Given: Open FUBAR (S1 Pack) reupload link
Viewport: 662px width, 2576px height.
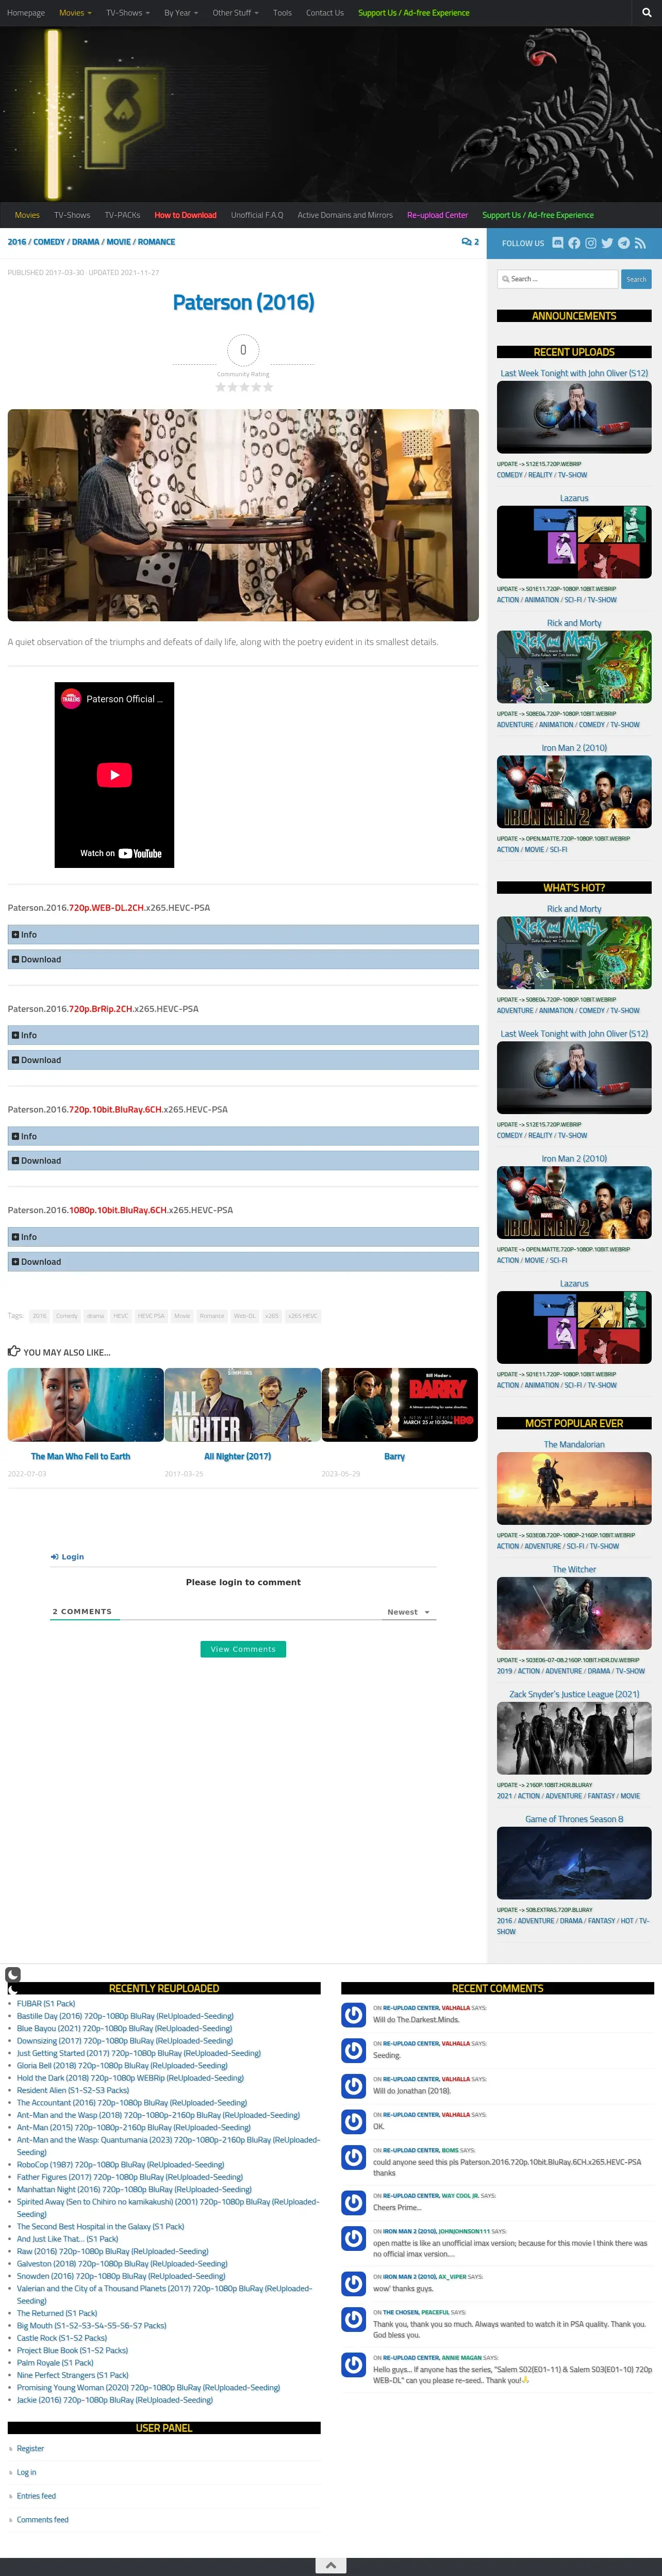Looking at the screenshot, I should (x=46, y=2004).
